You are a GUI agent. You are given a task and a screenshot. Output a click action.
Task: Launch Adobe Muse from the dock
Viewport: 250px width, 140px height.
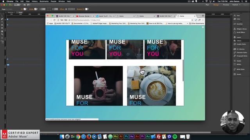[x=116, y=136]
